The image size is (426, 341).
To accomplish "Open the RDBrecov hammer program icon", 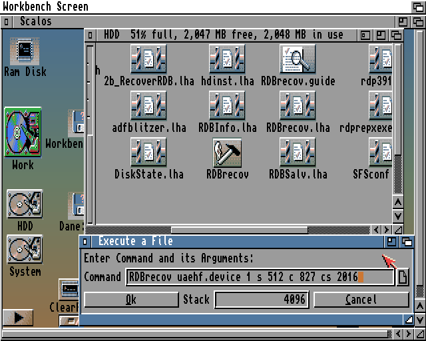I will pos(227,153).
